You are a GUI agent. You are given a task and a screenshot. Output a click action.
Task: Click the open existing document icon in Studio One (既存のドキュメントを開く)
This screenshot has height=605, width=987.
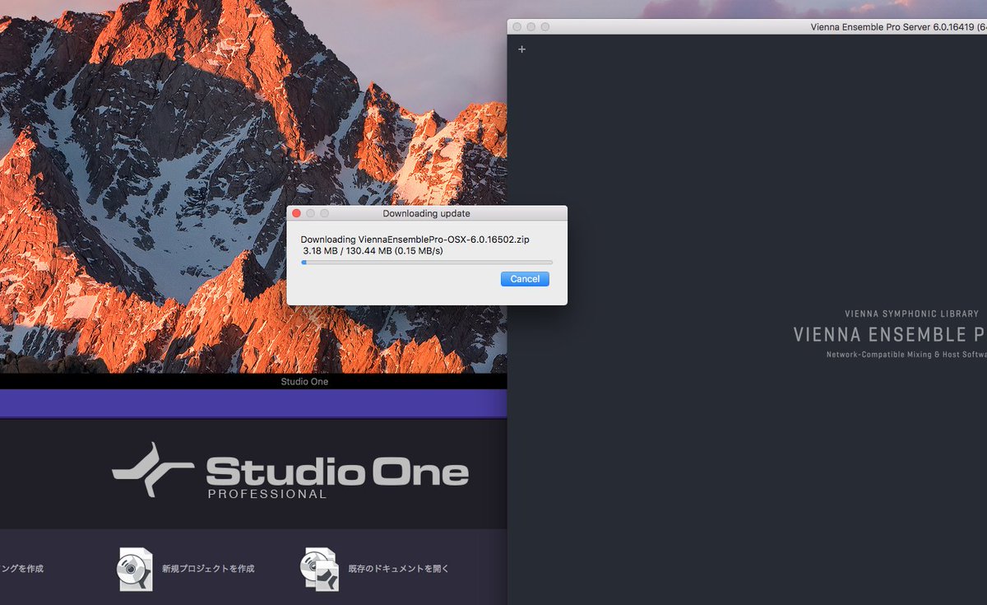(x=320, y=569)
